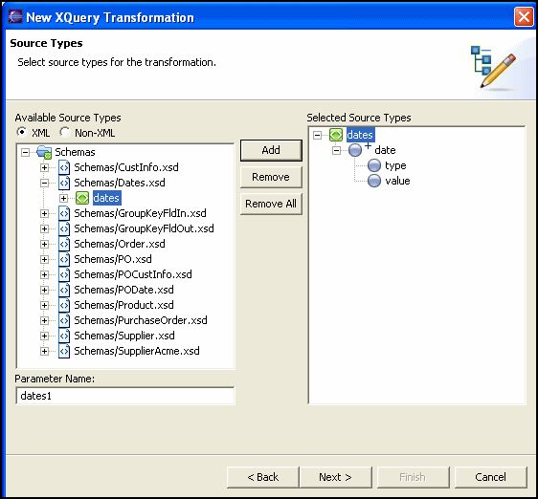Expand Schemas/PODate.xsd node
The image size is (538, 499).
(x=44, y=290)
